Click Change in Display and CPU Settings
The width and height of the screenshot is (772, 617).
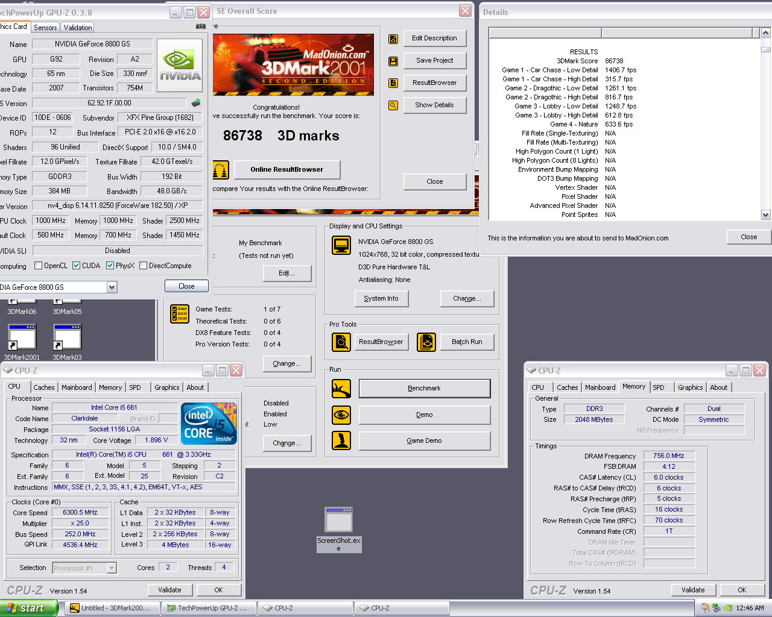pos(467,298)
